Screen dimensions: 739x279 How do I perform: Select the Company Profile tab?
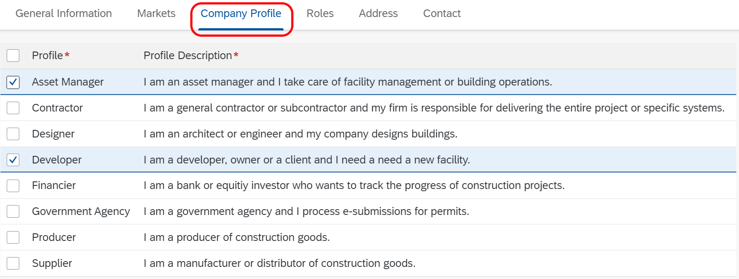click(241, 13)
